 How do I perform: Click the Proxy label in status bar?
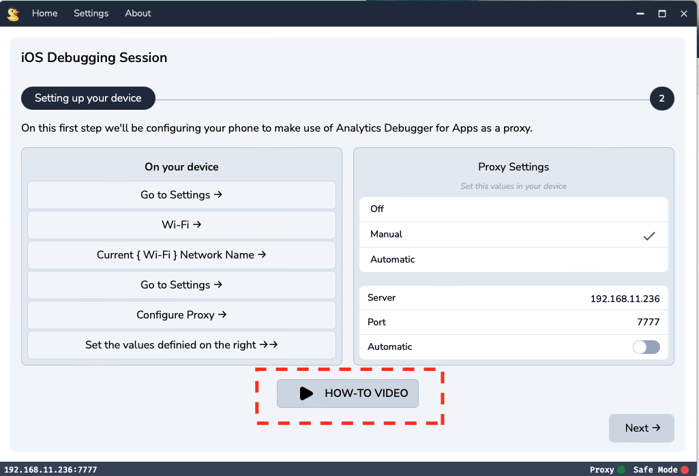pyautogui.click(x=601, y=469)
